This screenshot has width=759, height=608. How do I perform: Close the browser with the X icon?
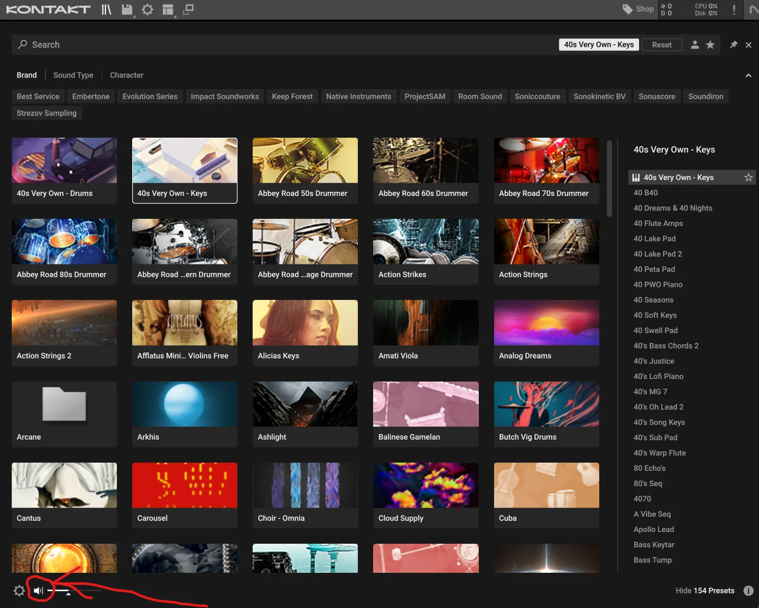748,45
